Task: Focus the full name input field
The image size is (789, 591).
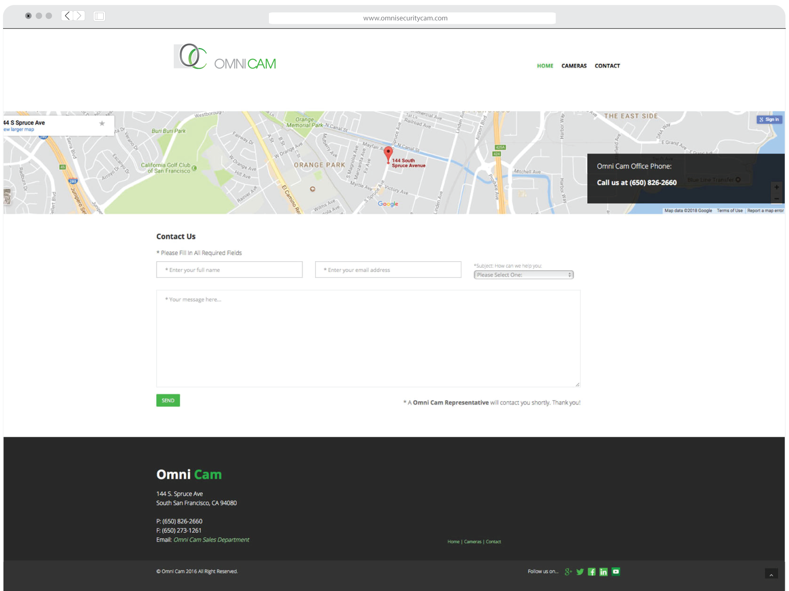Action: point(229,270)
